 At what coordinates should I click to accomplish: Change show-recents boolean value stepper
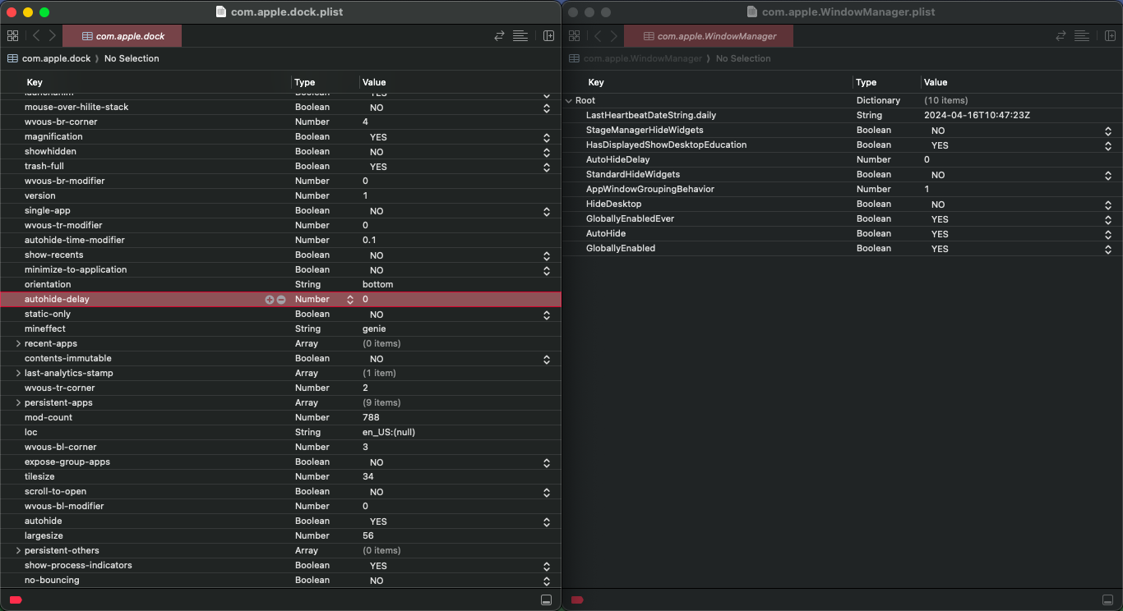[547, 255]
